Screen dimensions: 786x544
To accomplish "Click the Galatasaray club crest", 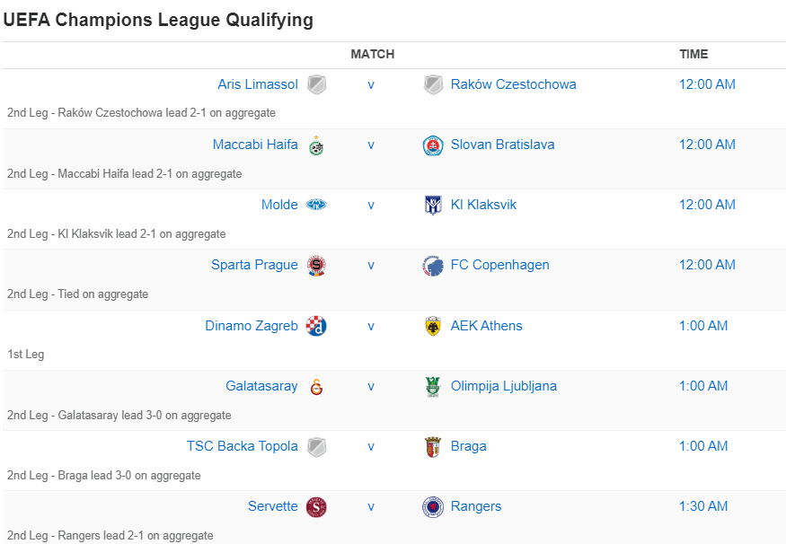I will pyautogui.click(x=318, y=385).
